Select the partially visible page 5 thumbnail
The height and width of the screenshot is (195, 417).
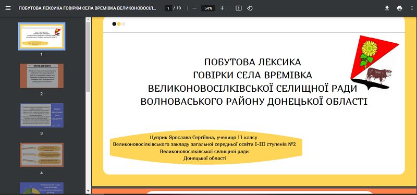42,188
